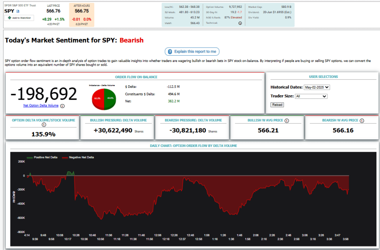The width and height of the screenshot is (380, 250).
Task: Click the Market Cap value 580.9 B
Action: (x=286, y=7)
